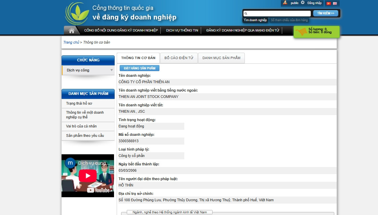This screenshot has height=215, width=378.
Task: Open the orange shopping cart icon
Action: pos(301,32)
